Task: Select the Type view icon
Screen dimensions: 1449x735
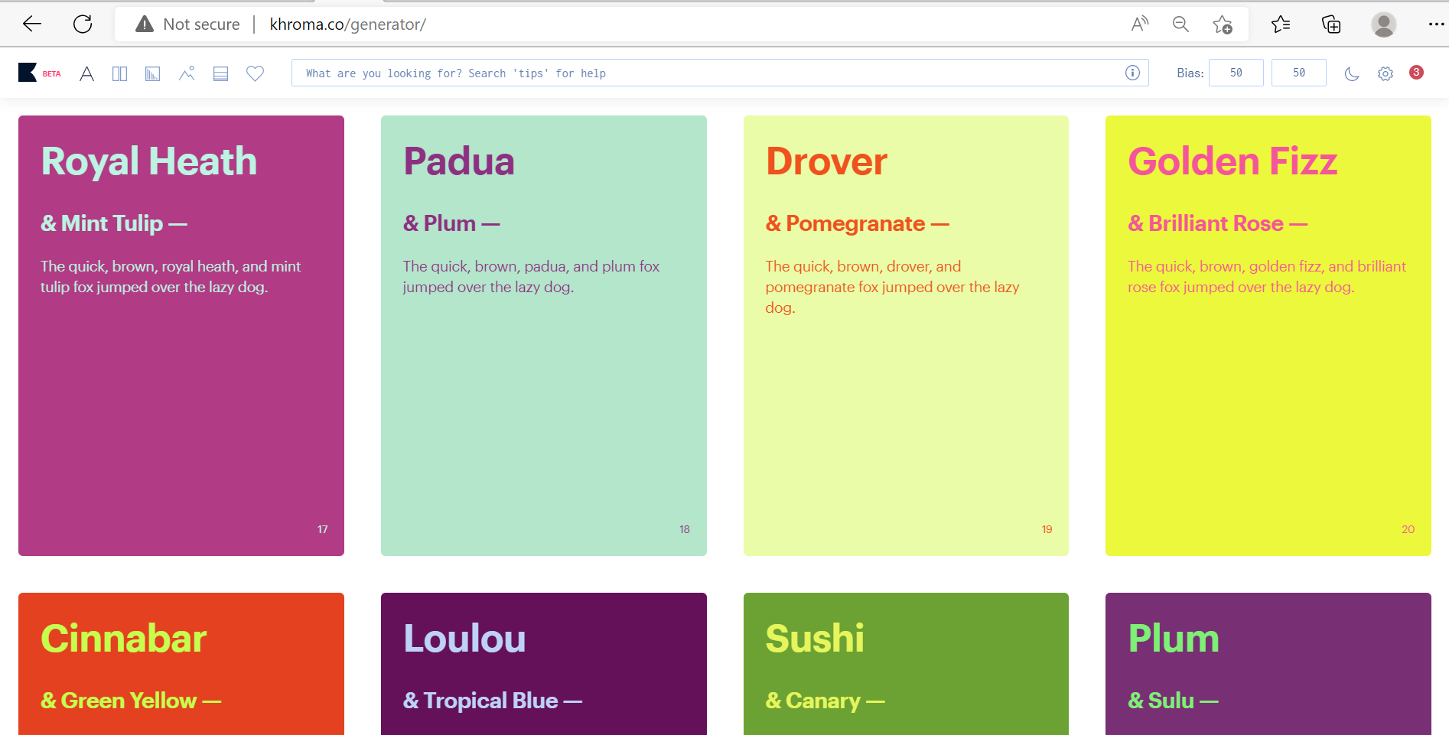Action: (87, 73)
